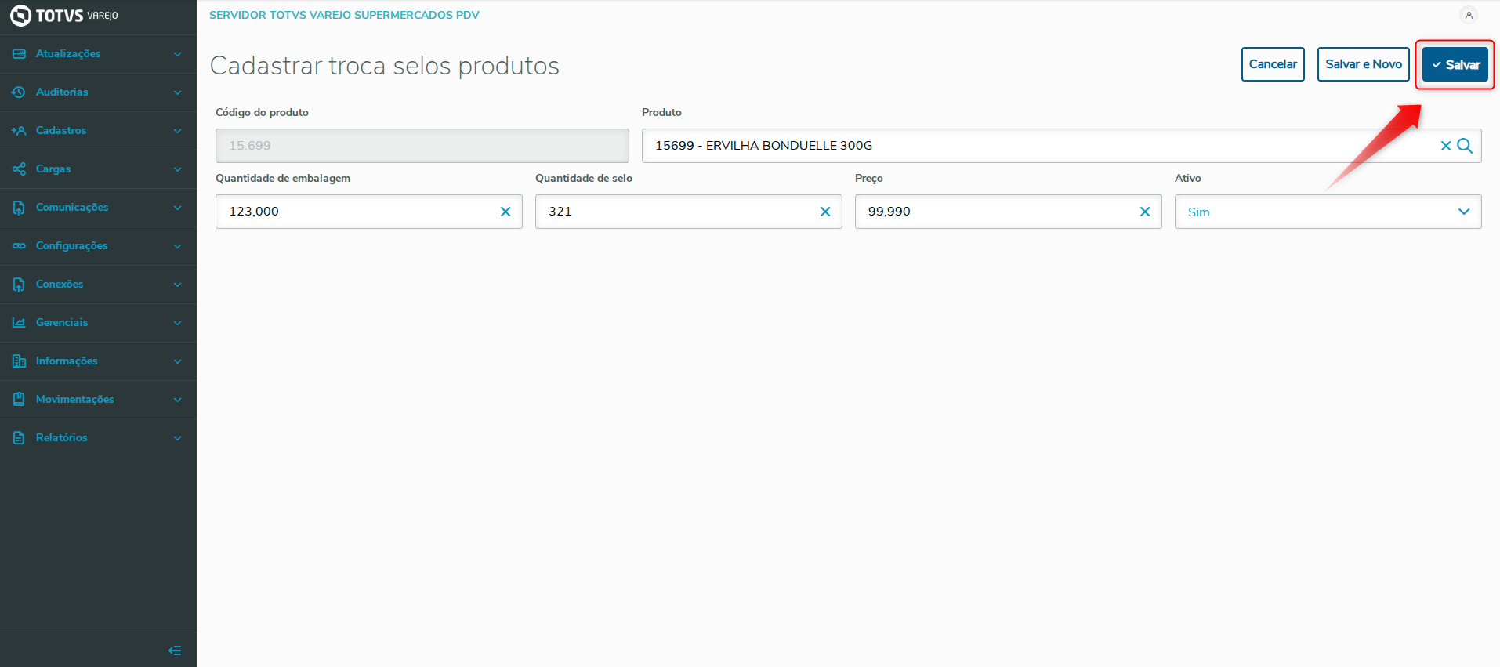This screenshot has height=667, width=1500.
Task: Expand the Informações chevron
Action: click(x=178, y=361)
